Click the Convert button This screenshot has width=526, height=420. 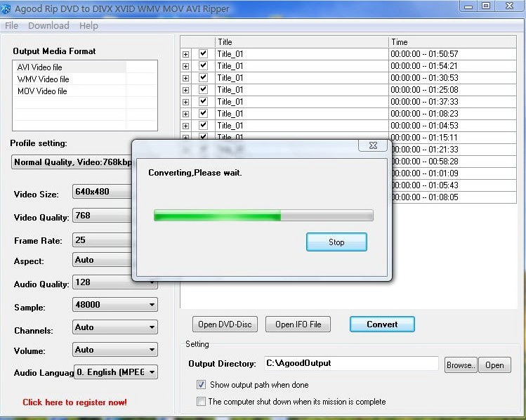pos(382,324)
